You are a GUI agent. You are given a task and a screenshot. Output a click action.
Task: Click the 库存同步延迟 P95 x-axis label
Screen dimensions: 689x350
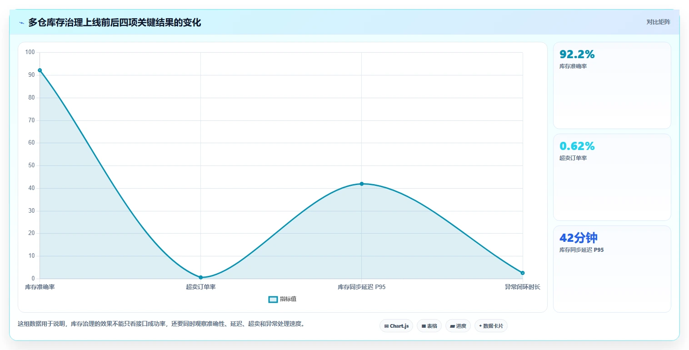[x=362, y=287]
